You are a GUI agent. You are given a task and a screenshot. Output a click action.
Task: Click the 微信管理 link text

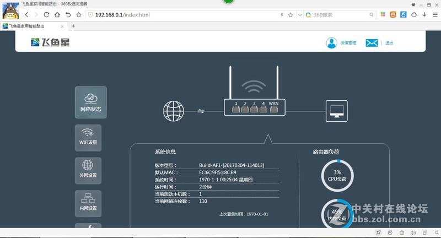pyautogui.click(x=348, y=43)
